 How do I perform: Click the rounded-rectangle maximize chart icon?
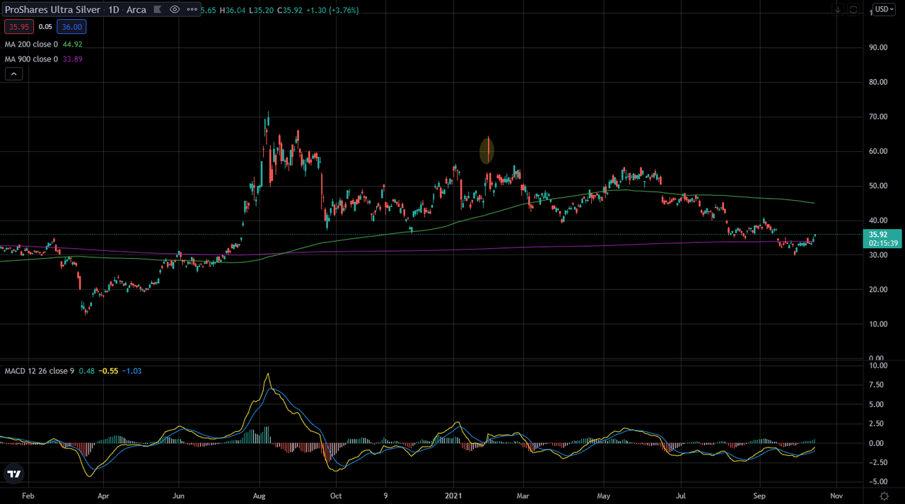pos(853,9)
